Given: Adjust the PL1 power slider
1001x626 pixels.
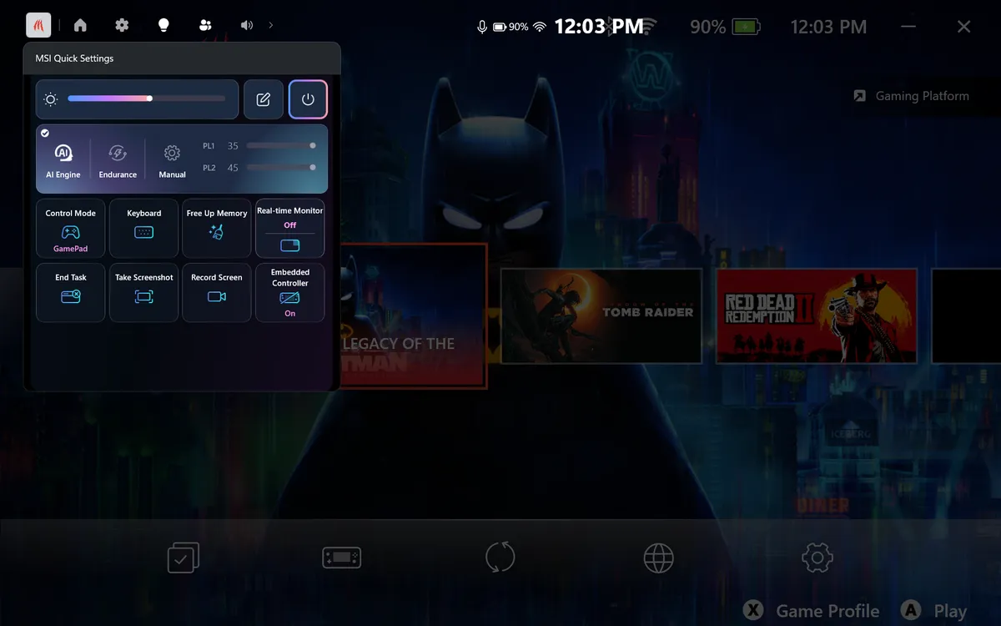Looking at the screenshot, I should click(280, 145).
